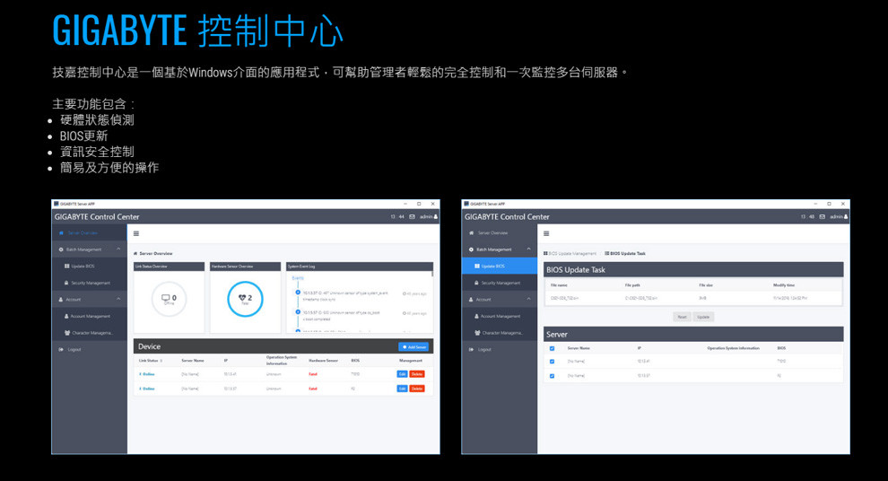
Task: Click Fatal sensor status for device ending .37
Action: pyautogui.click(x=313, y=389)
